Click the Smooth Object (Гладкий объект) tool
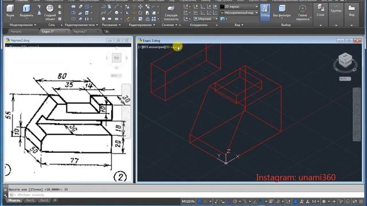This screenshot has height=206, width=367. tap(50, 13)
